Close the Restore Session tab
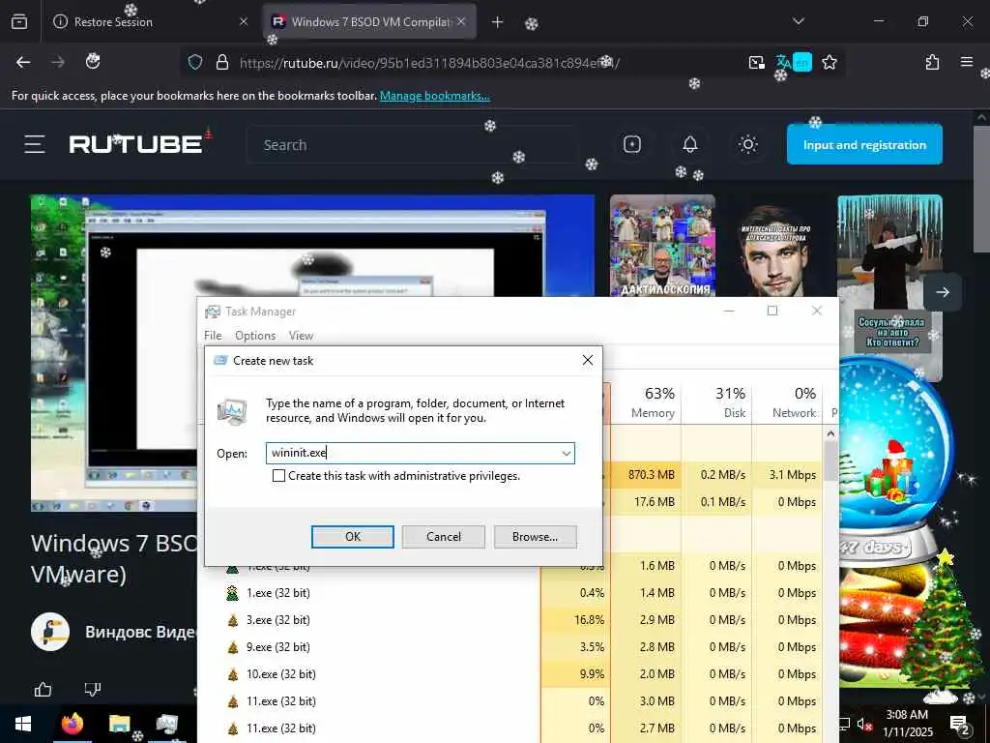990x743 pixels. coord(244,22)
